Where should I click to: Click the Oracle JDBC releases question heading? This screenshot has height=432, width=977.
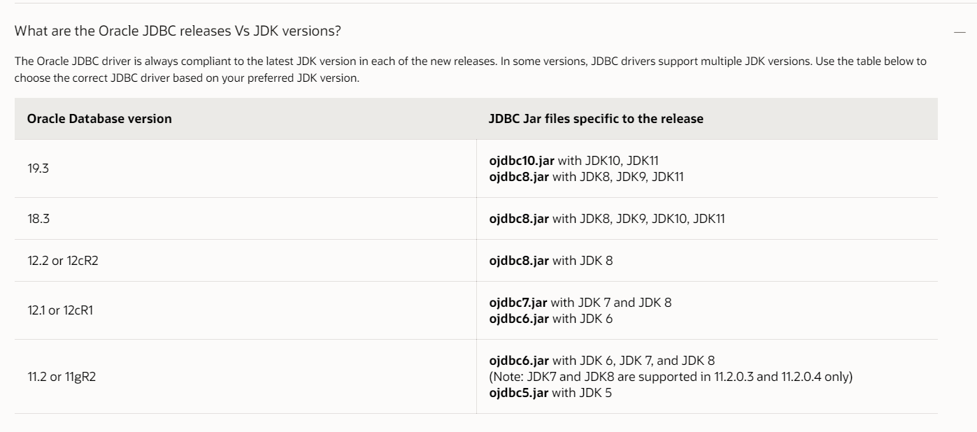point(178,31)
